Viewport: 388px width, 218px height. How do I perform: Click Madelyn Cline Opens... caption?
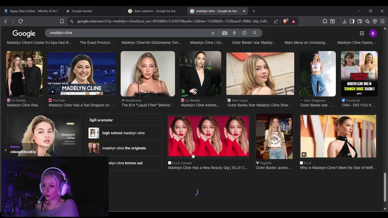click(356, 43)
